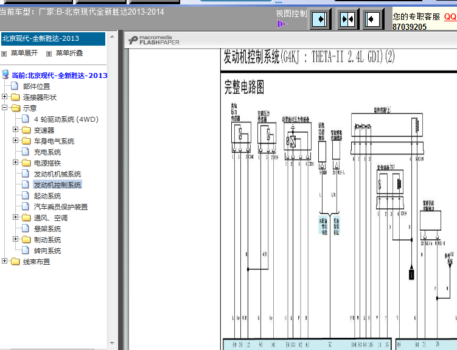Click the page icon for 充电系统
Viewport: 457px width, 350px height.
pos(26,152)
